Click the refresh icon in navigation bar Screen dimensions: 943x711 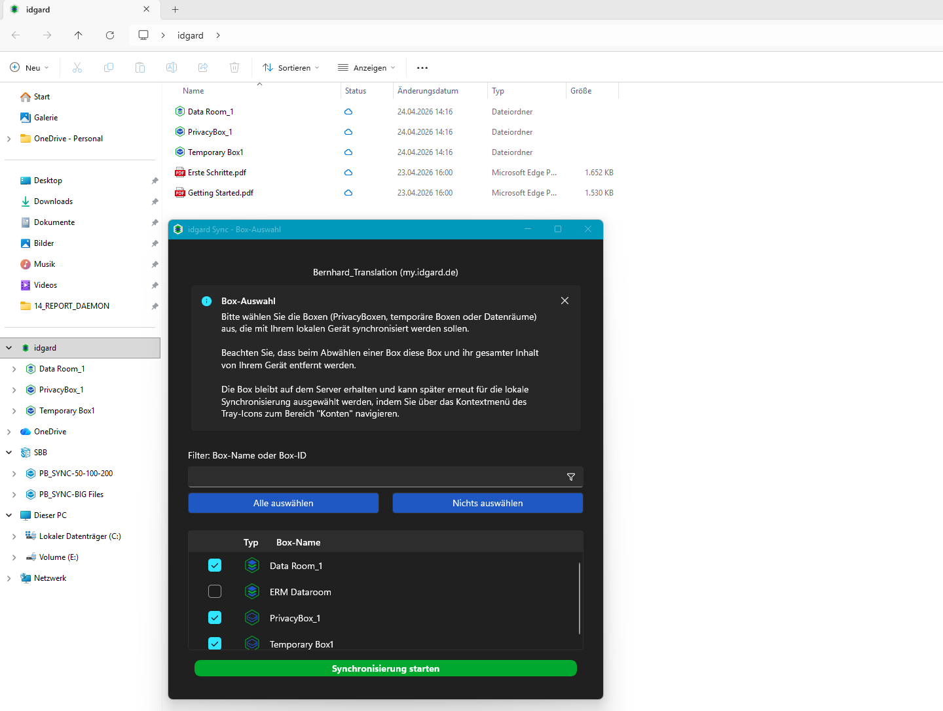(x=110, y=35)
